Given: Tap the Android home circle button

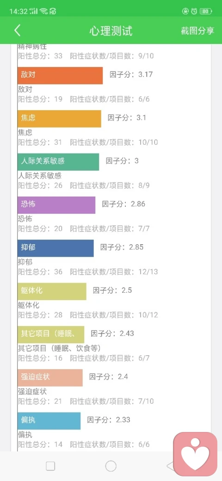Looking at the screenshot, I should pyautogui.click(x=111, y=466).
